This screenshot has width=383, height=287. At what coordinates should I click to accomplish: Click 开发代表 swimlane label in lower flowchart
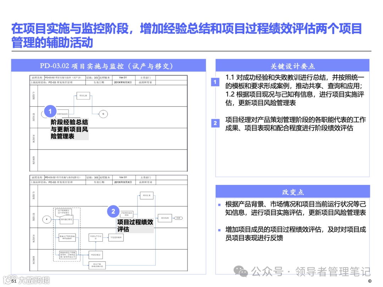34,238
